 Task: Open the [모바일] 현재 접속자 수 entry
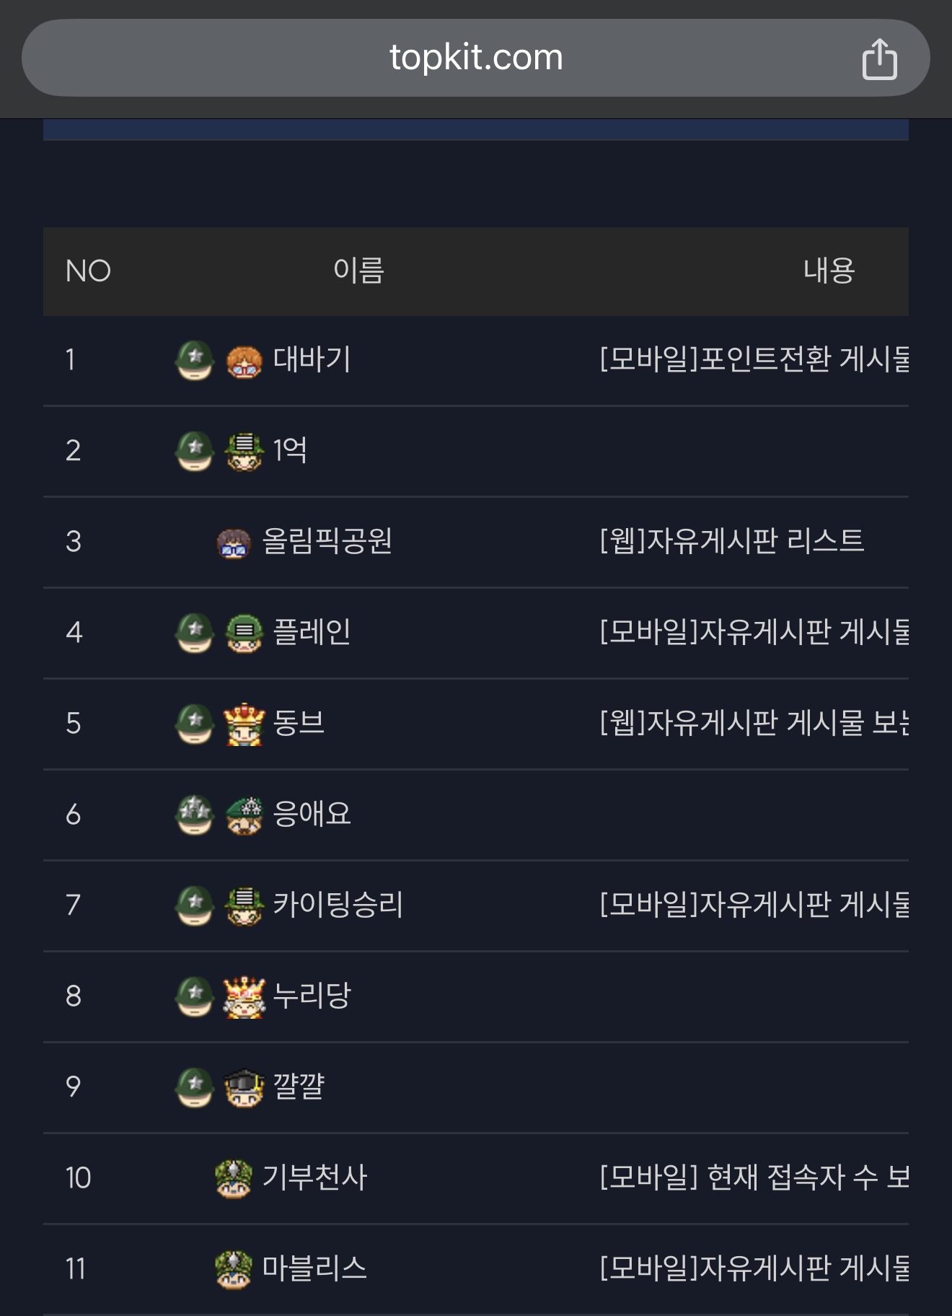pyautogui.click(x=754, y=1177)
